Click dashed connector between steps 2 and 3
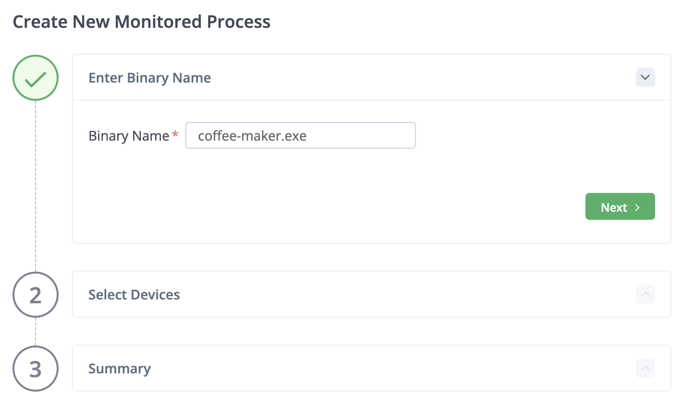The width and height of the screenshot is (682, 406). (x=36, y=332)
